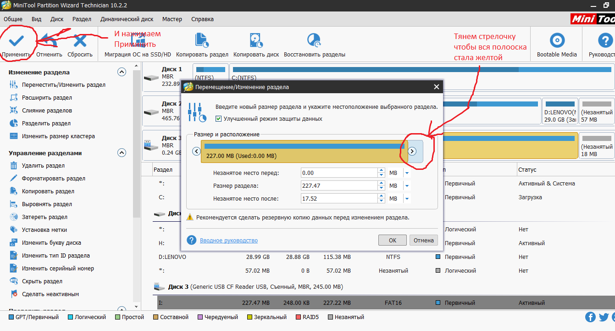
Task: Click the Сбросить X icon in toolbar
Action: [80, 41]
